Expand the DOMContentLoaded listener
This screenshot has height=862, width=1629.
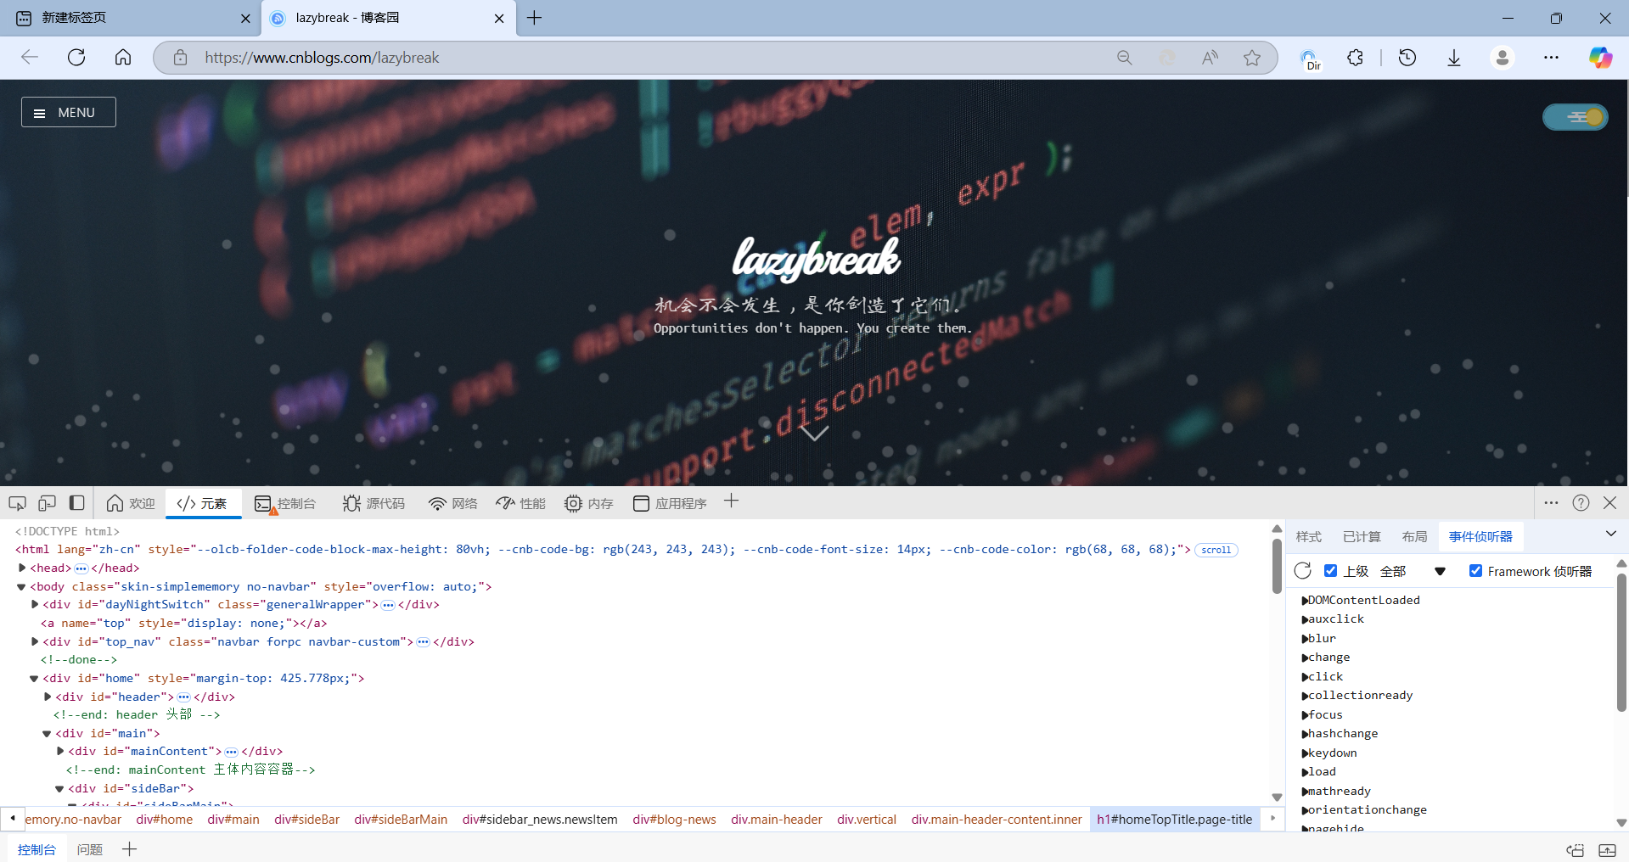pyautogui.click(x=1305, y=601)
